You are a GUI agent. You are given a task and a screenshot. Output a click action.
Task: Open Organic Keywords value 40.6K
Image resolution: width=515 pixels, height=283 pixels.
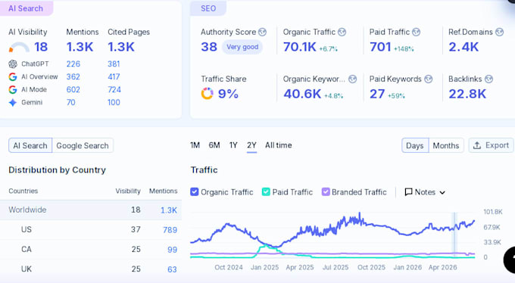click(x=302, y=94)
